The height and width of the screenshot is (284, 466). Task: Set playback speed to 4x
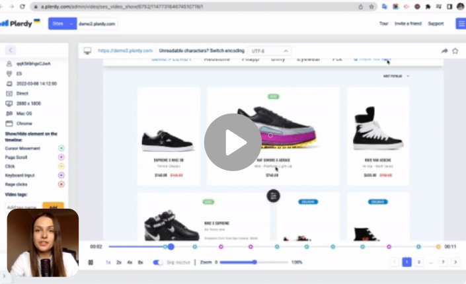click(x=130, y=262)
